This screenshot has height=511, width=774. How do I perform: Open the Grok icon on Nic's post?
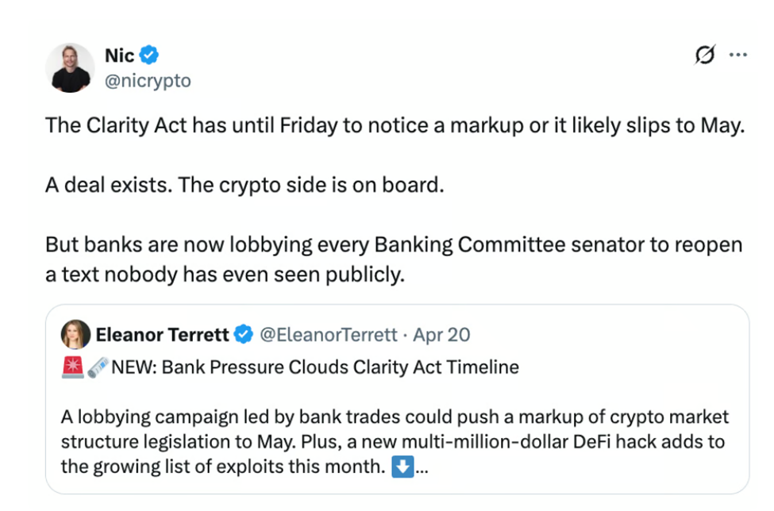point(703,55)
